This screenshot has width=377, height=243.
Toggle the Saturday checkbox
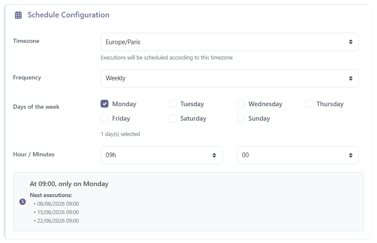coord(173,119)
